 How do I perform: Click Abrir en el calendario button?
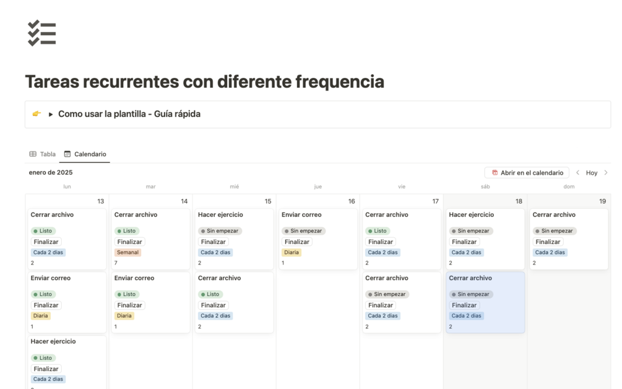pos(527,173)
